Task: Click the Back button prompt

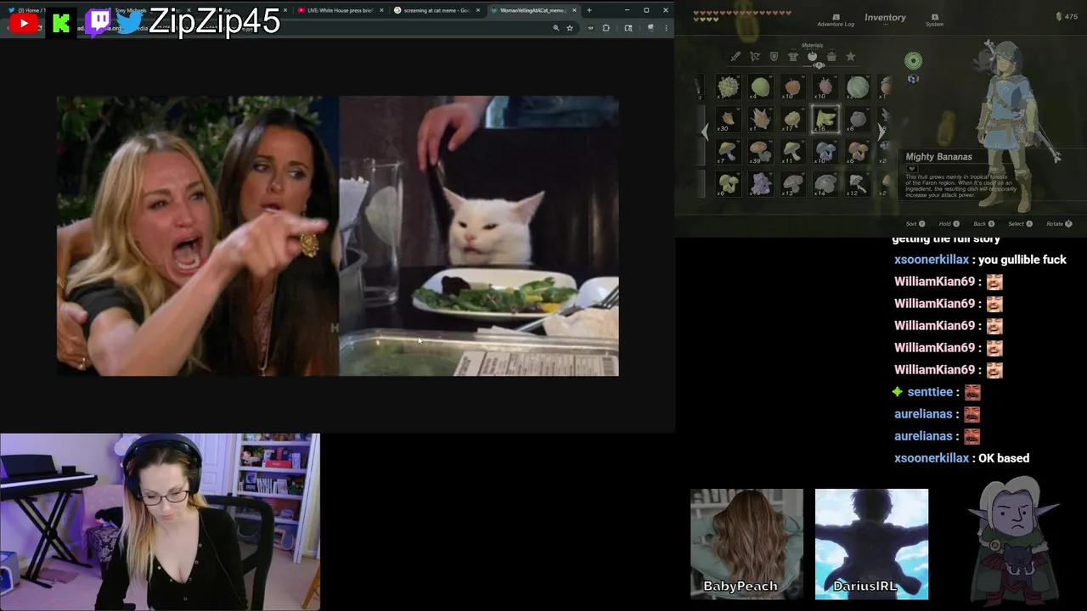Action: tap(983, 224)
